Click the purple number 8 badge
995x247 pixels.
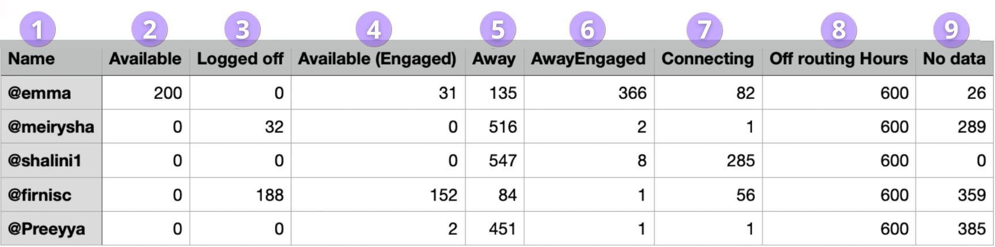pos(839,29)
